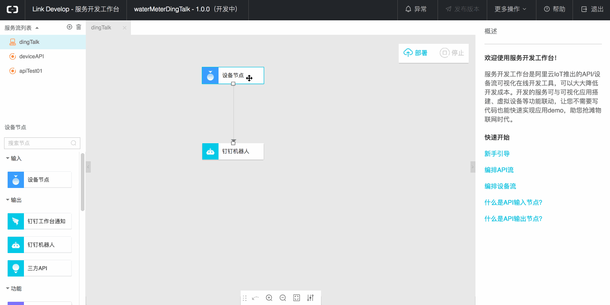
Task: Click the search magnifier in node search
Action: pyautogui.click(x=74, y=143)
